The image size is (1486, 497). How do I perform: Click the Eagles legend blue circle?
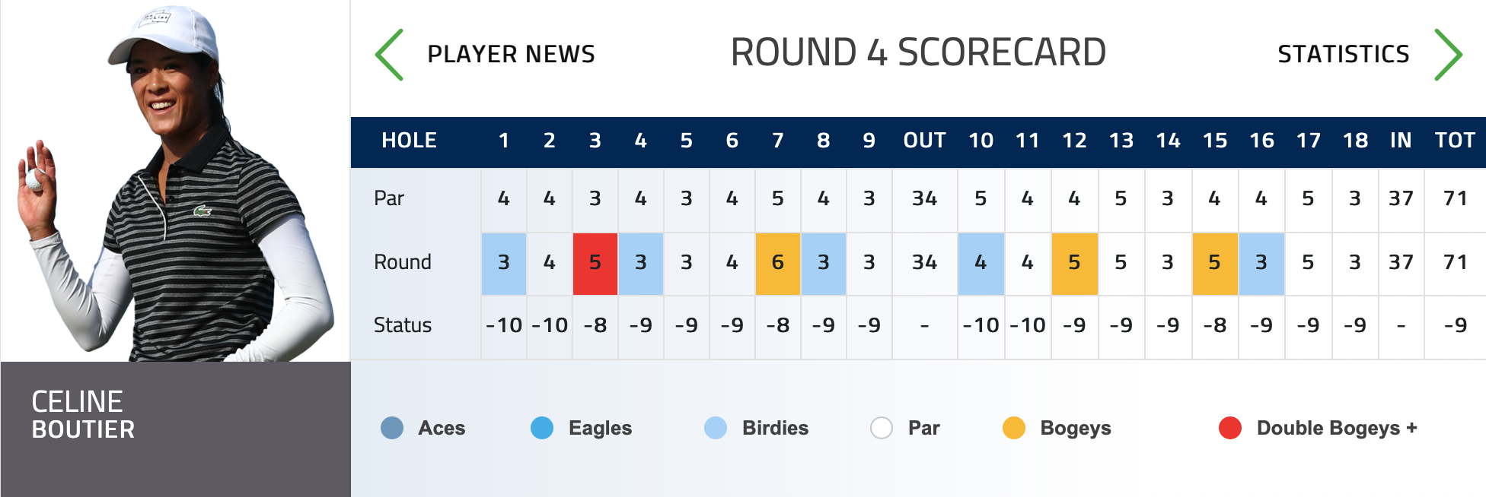click(542, 428)
